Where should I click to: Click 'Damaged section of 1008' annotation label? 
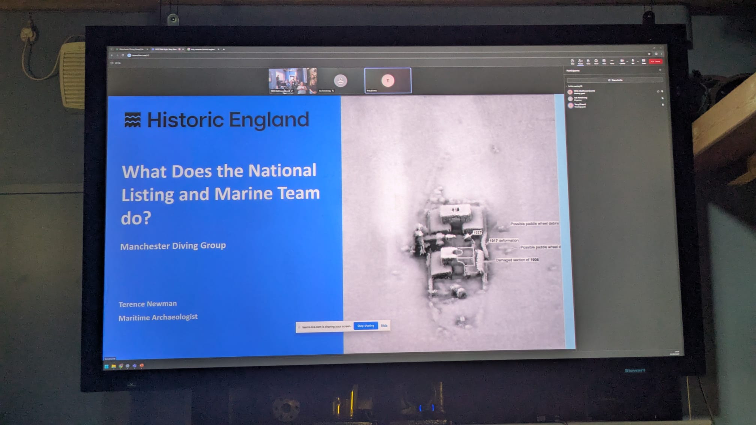tap(517, 260)
